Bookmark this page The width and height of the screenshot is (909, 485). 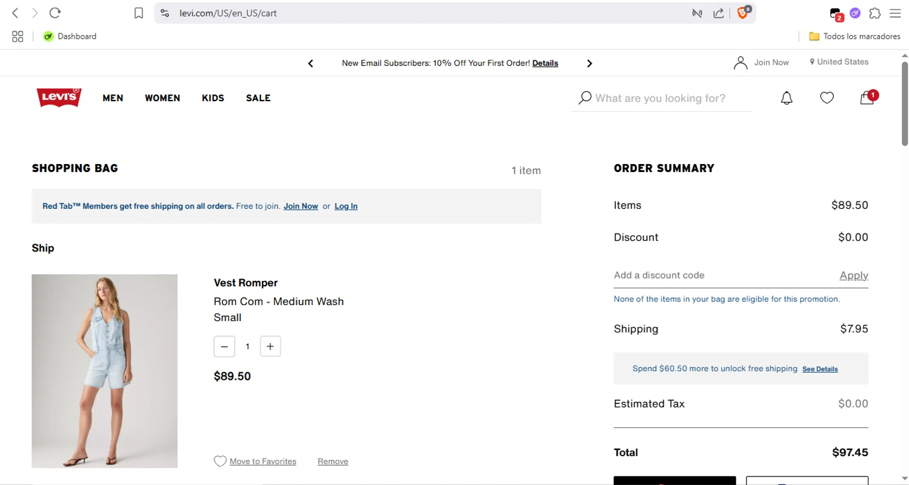tap(139, 13)
